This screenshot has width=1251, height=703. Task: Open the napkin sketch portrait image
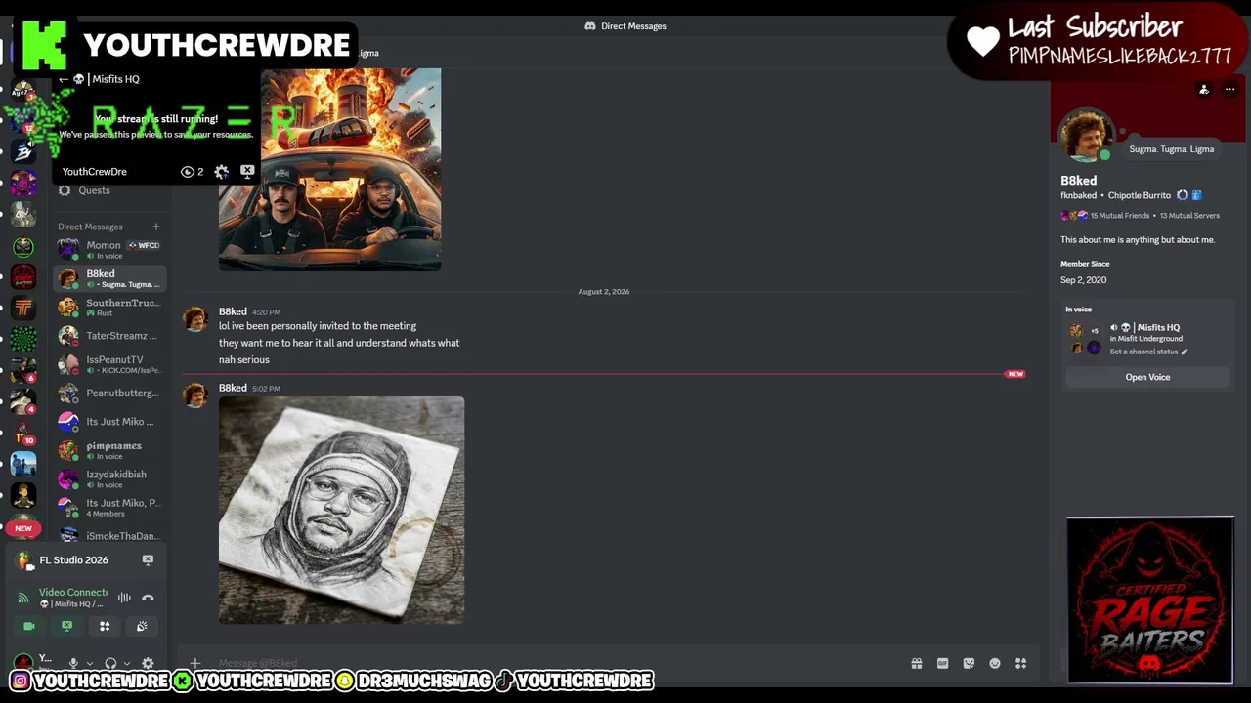(341, 510)
